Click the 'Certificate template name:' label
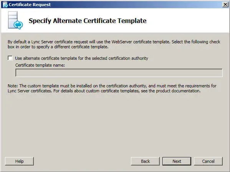The height and width of the screenshot is (172, 230). point(40,65)
